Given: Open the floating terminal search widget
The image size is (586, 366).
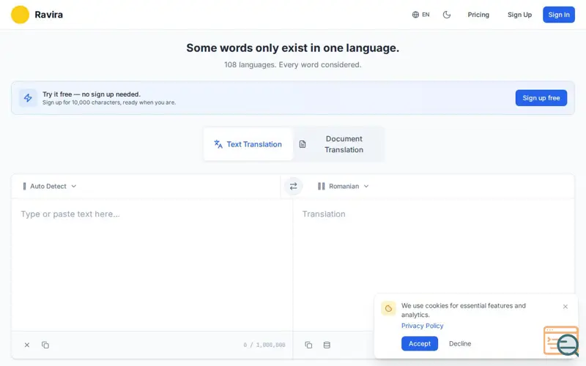Looking at the screenshot, I should coord(561,341).
